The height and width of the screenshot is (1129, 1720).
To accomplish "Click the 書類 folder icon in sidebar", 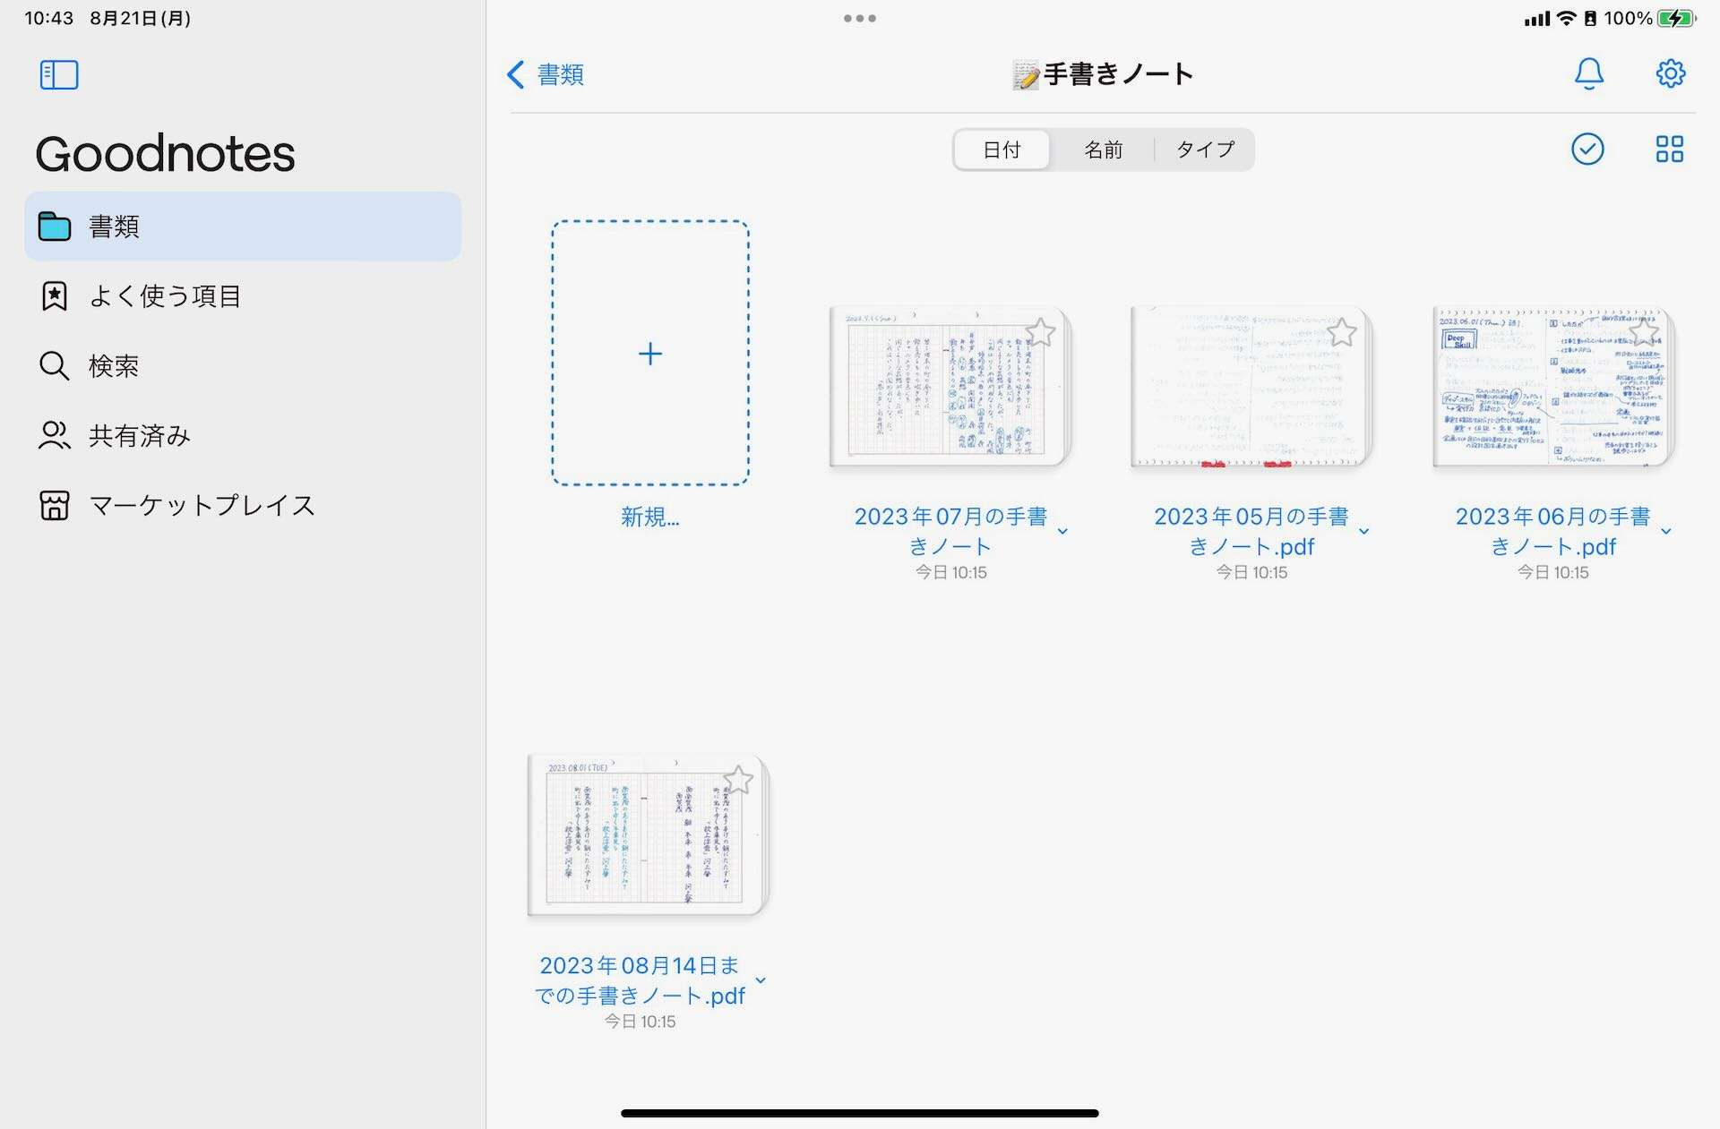I will tap(55, 227).
